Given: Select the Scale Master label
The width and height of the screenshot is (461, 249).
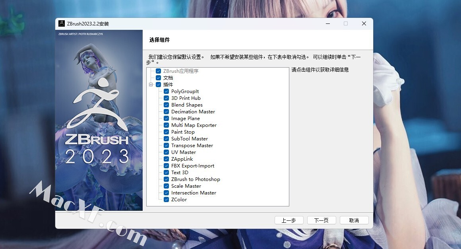Looking at the screenshot, I should click(186, 186).
